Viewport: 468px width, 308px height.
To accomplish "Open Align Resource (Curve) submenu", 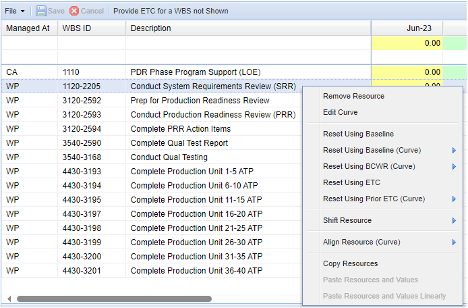I will pos(454,242).
